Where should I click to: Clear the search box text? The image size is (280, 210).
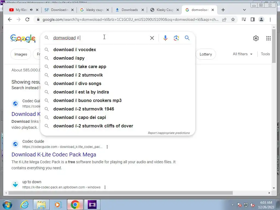click(x=152, y=38)
